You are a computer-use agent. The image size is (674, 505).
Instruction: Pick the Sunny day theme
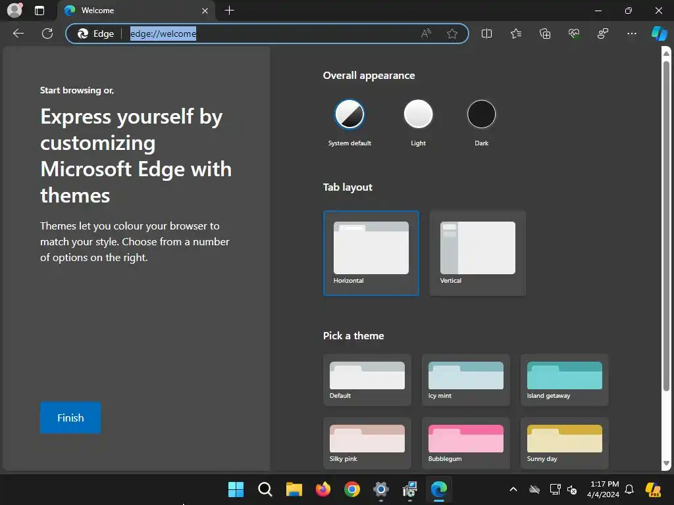click(x=564, y=443)
